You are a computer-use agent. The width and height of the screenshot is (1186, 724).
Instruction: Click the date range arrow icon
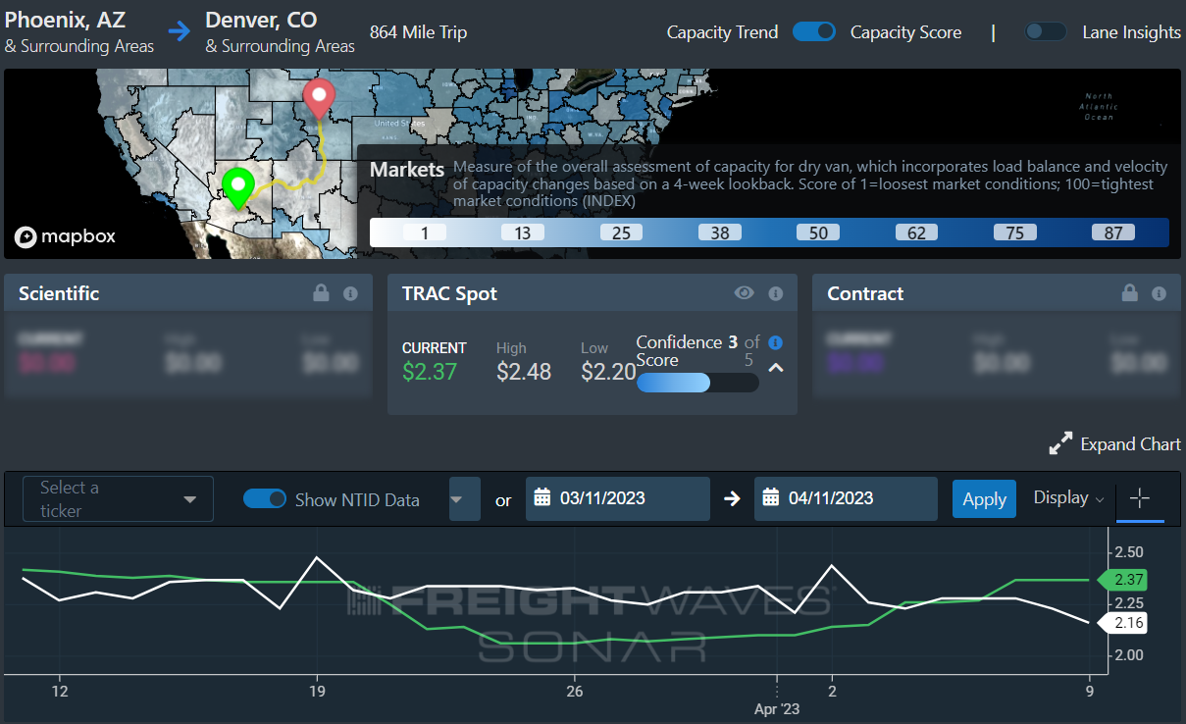(x=732, y=498)
